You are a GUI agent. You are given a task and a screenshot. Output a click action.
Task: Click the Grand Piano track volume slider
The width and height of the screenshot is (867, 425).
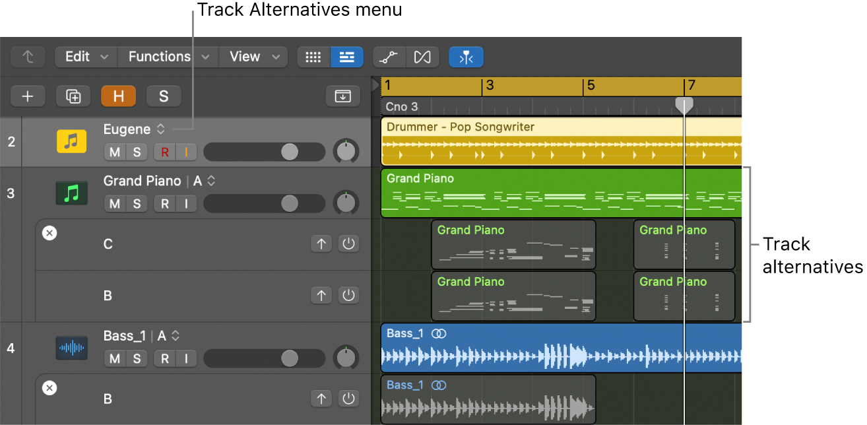click(264, 204)
